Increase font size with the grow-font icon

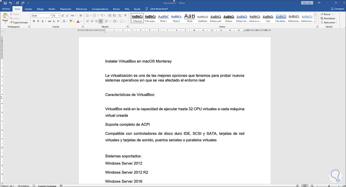pos(63,16)
